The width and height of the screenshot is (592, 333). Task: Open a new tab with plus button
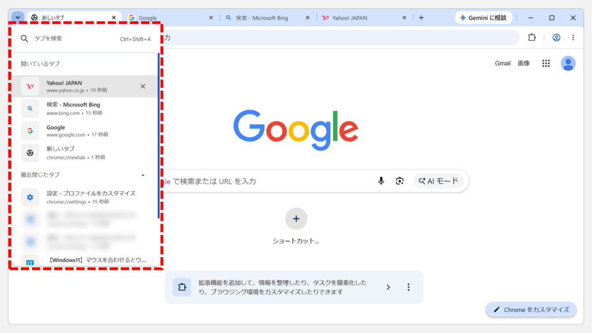(x=421, y=18)
